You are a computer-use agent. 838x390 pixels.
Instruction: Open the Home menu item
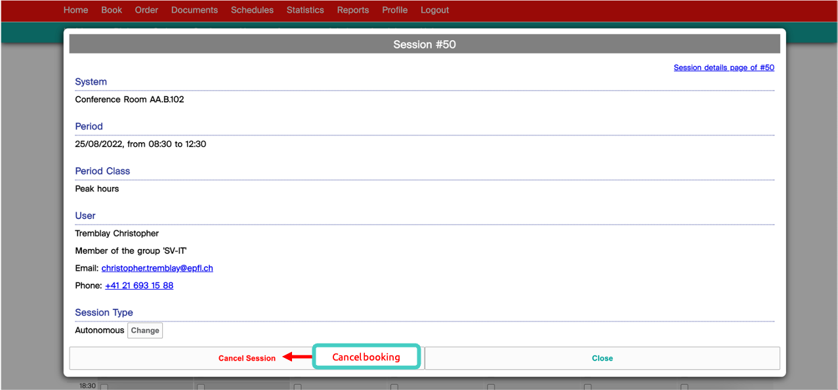tap(75, 10)
